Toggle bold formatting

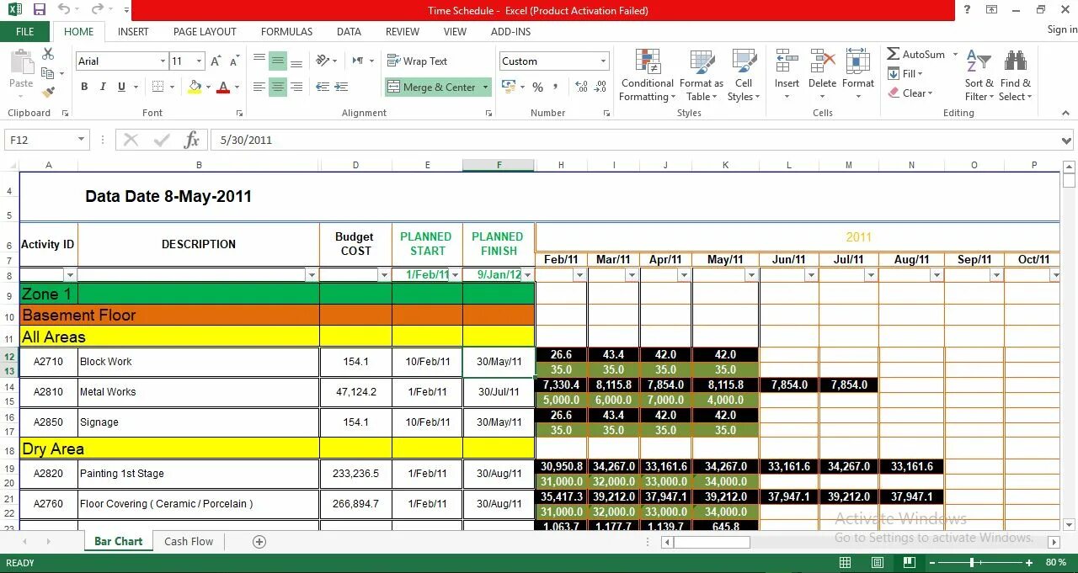tap(83, 87)
